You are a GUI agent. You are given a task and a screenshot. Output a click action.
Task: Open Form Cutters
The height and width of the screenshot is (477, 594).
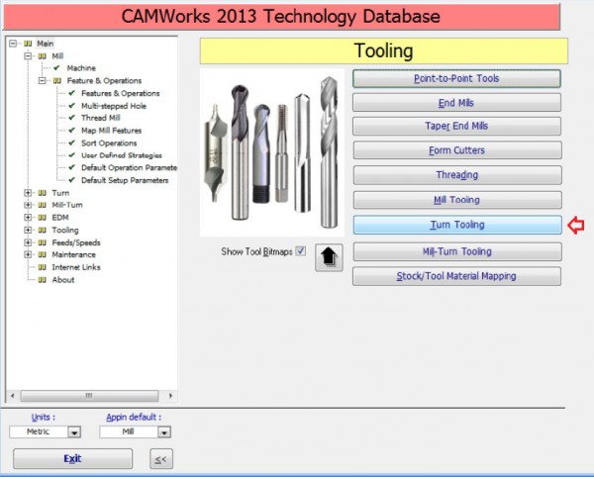(x=457, y=150)
